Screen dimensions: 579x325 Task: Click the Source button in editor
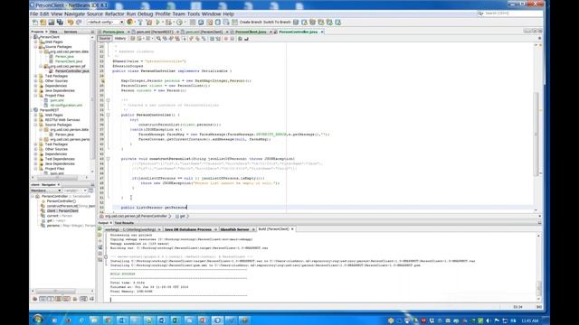tap(105, 38)
